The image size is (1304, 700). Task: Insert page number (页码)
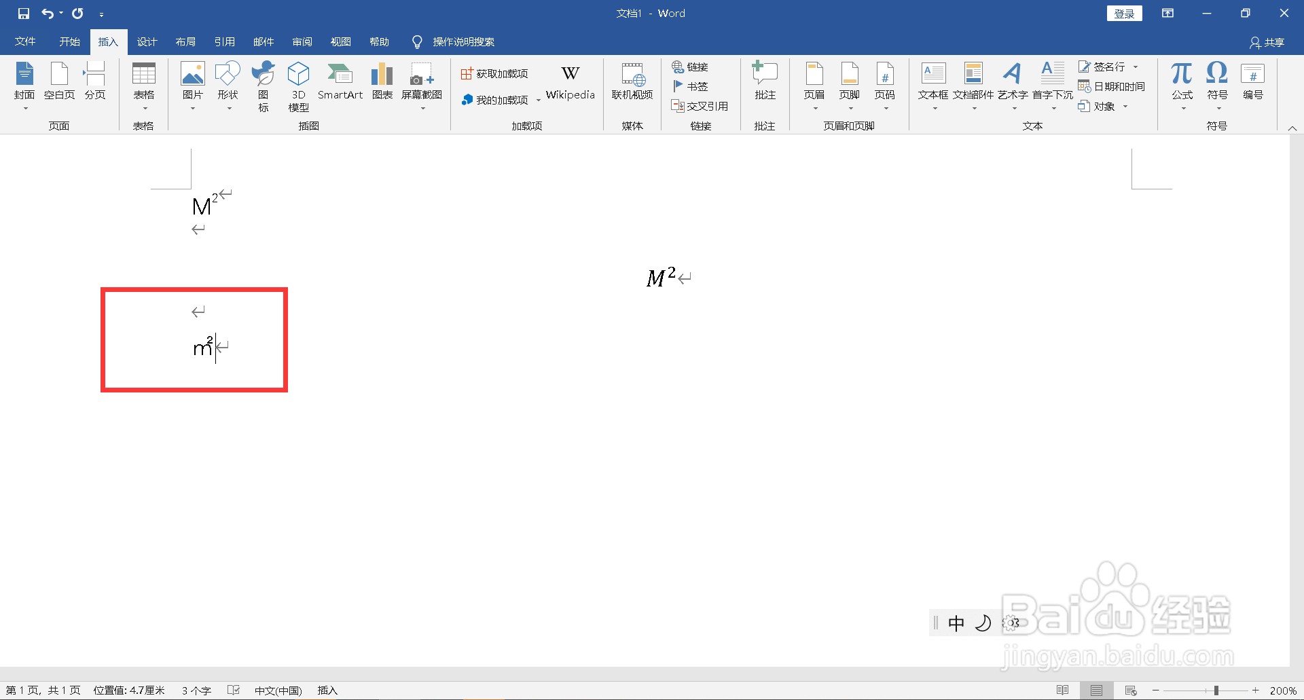(885, 86)
